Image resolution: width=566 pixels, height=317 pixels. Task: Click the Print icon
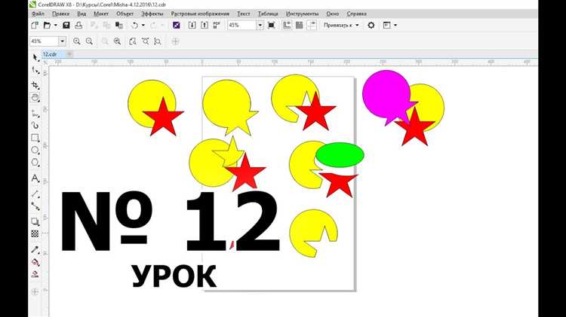(78, 25)
